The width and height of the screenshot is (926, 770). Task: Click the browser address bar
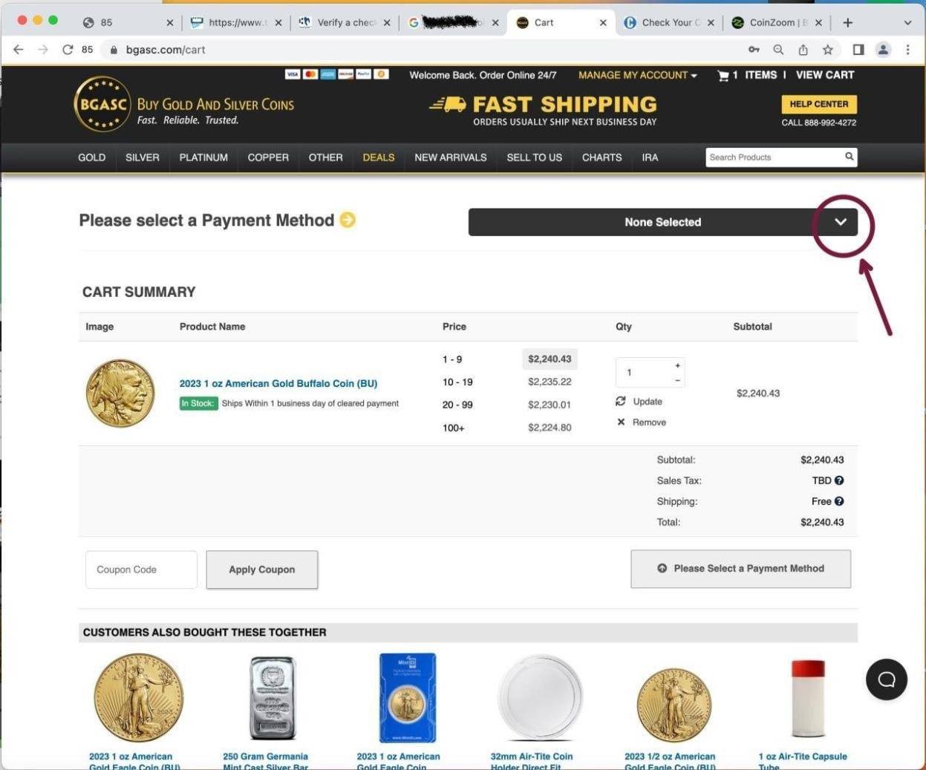[423, 50]
